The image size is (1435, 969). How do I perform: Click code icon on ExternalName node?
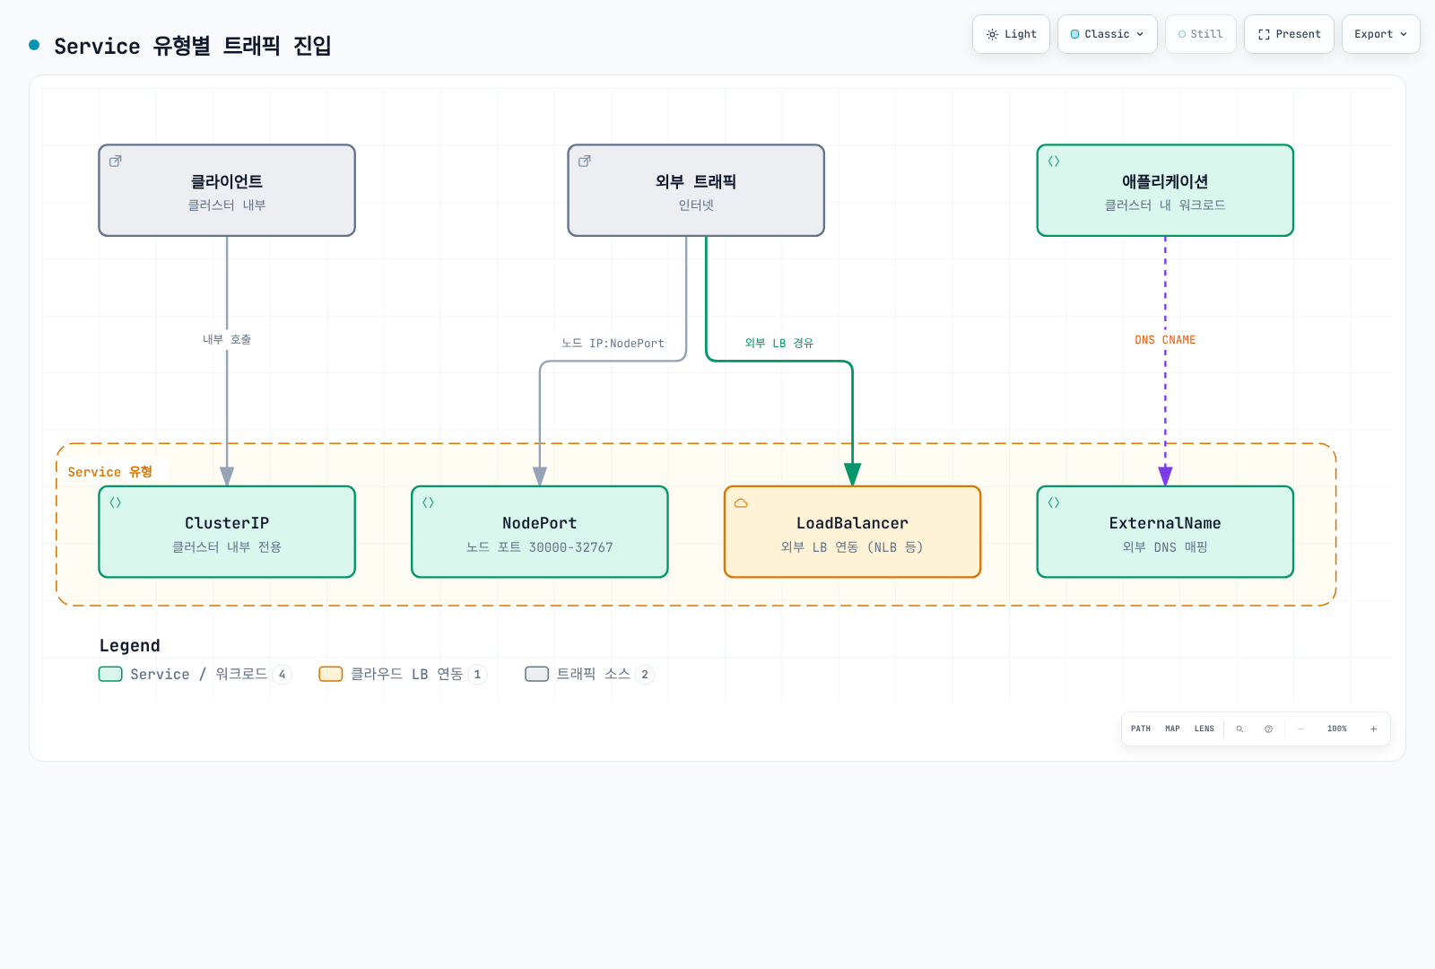(1054, 503)
